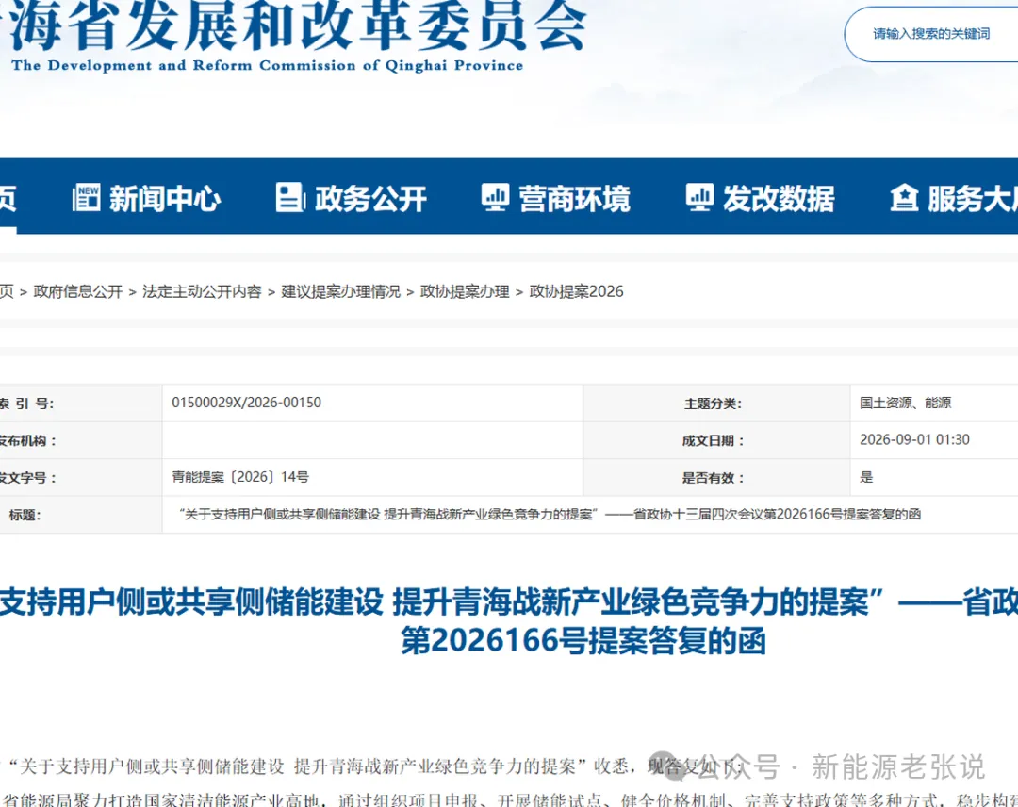This screenshot has height=807, width=1018.
Task: Click the 新闻中心 newspaper icon
Action: click(87, 197)
